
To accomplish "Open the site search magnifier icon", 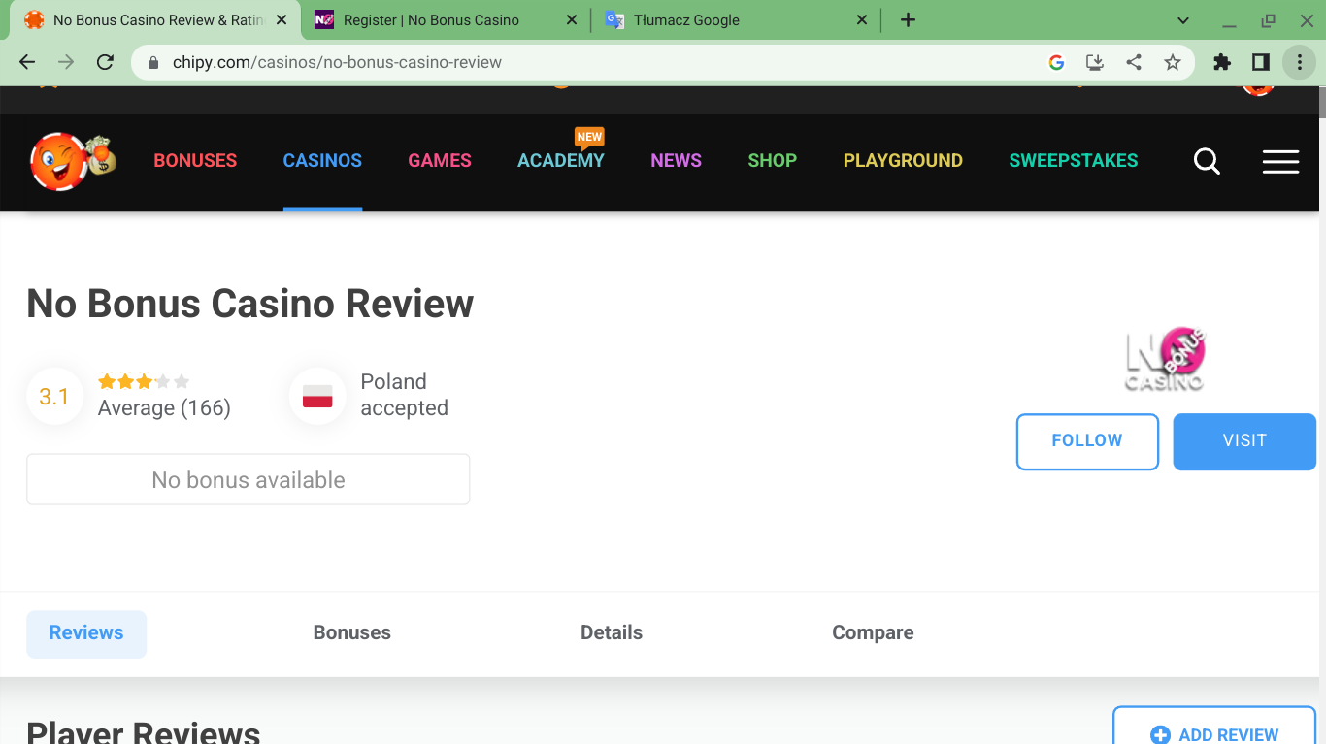I will pyautogui.click(x=1207, y=162).
